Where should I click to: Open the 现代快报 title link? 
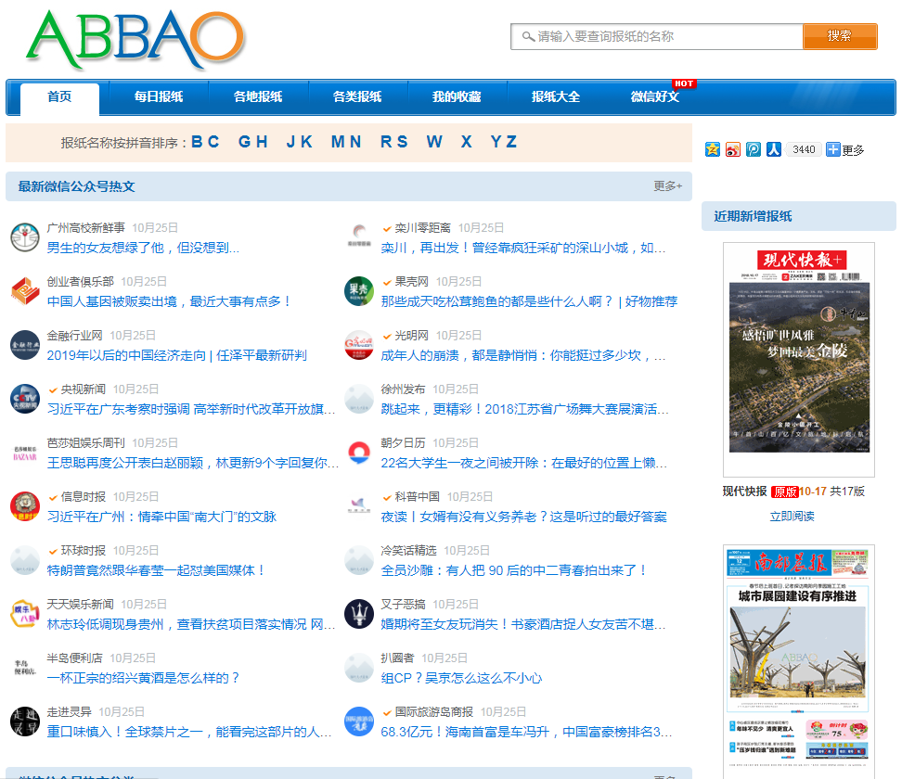(x=744, y=492)
